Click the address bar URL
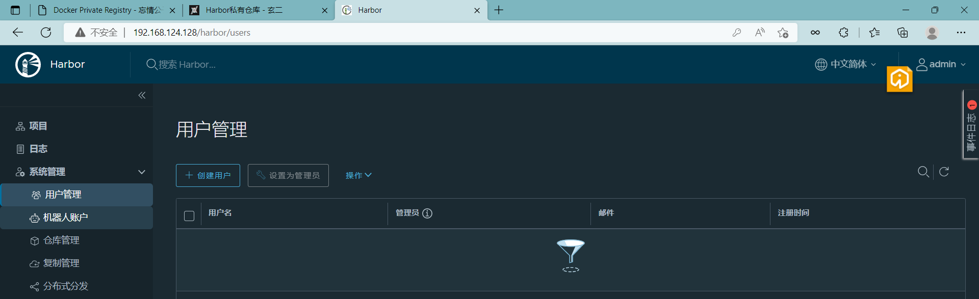Viewport: 979px width, 299px height. 192,33
